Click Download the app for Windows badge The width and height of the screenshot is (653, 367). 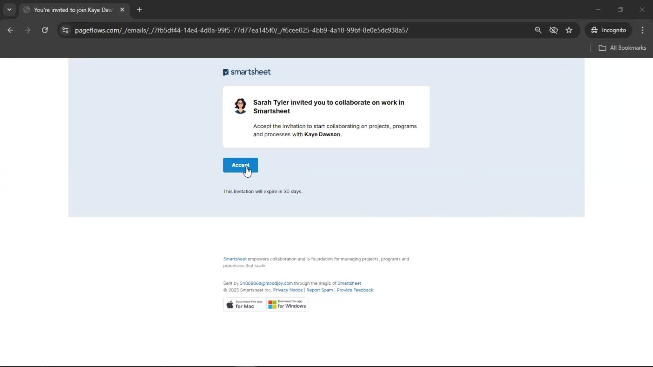point(287,304)
